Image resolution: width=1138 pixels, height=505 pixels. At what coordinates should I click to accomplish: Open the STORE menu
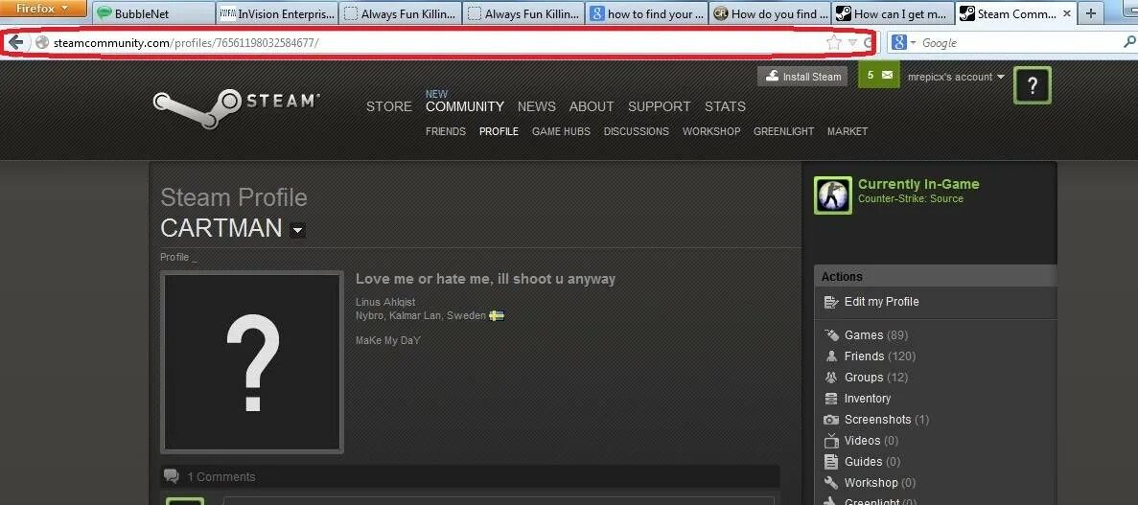(x=389, y=106)
